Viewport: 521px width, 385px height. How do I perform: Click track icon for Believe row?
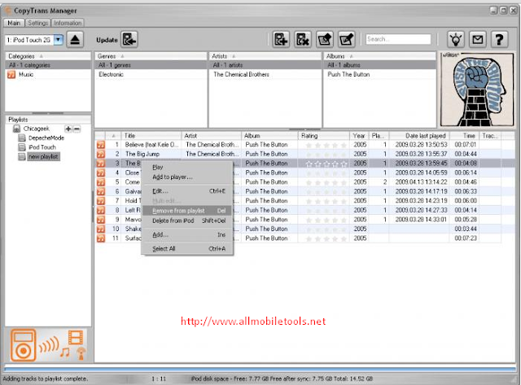(101, 145)
